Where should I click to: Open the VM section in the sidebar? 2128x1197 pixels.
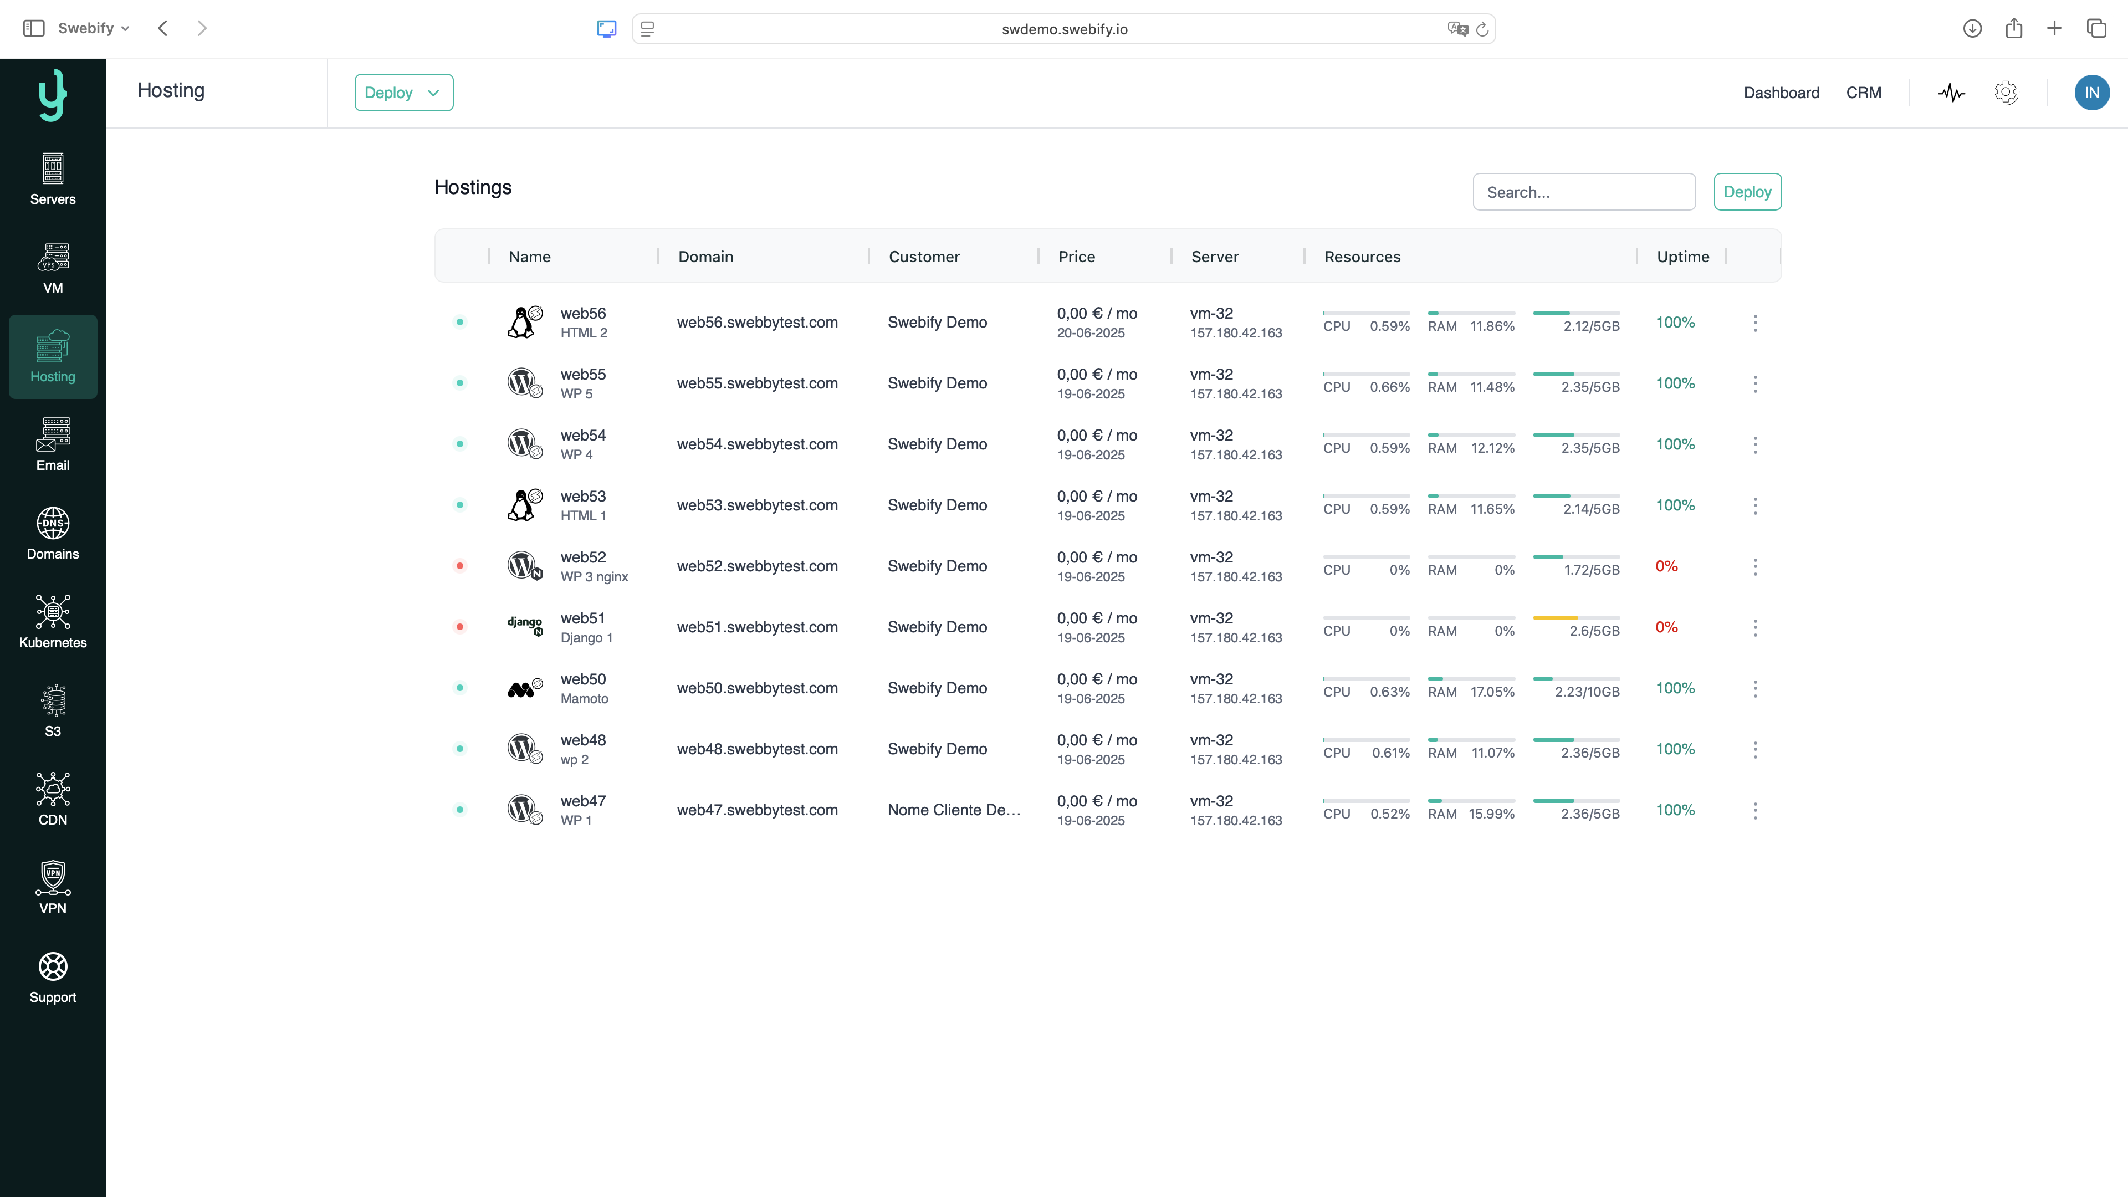pyautogui.click(x=53, y=268)
